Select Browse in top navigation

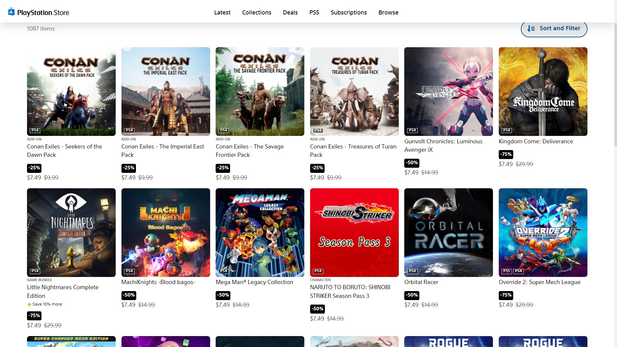tap(388, 12)
